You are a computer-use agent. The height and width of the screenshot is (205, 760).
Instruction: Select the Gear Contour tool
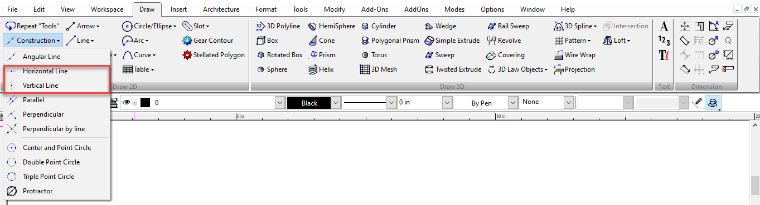tap(207, 41)
